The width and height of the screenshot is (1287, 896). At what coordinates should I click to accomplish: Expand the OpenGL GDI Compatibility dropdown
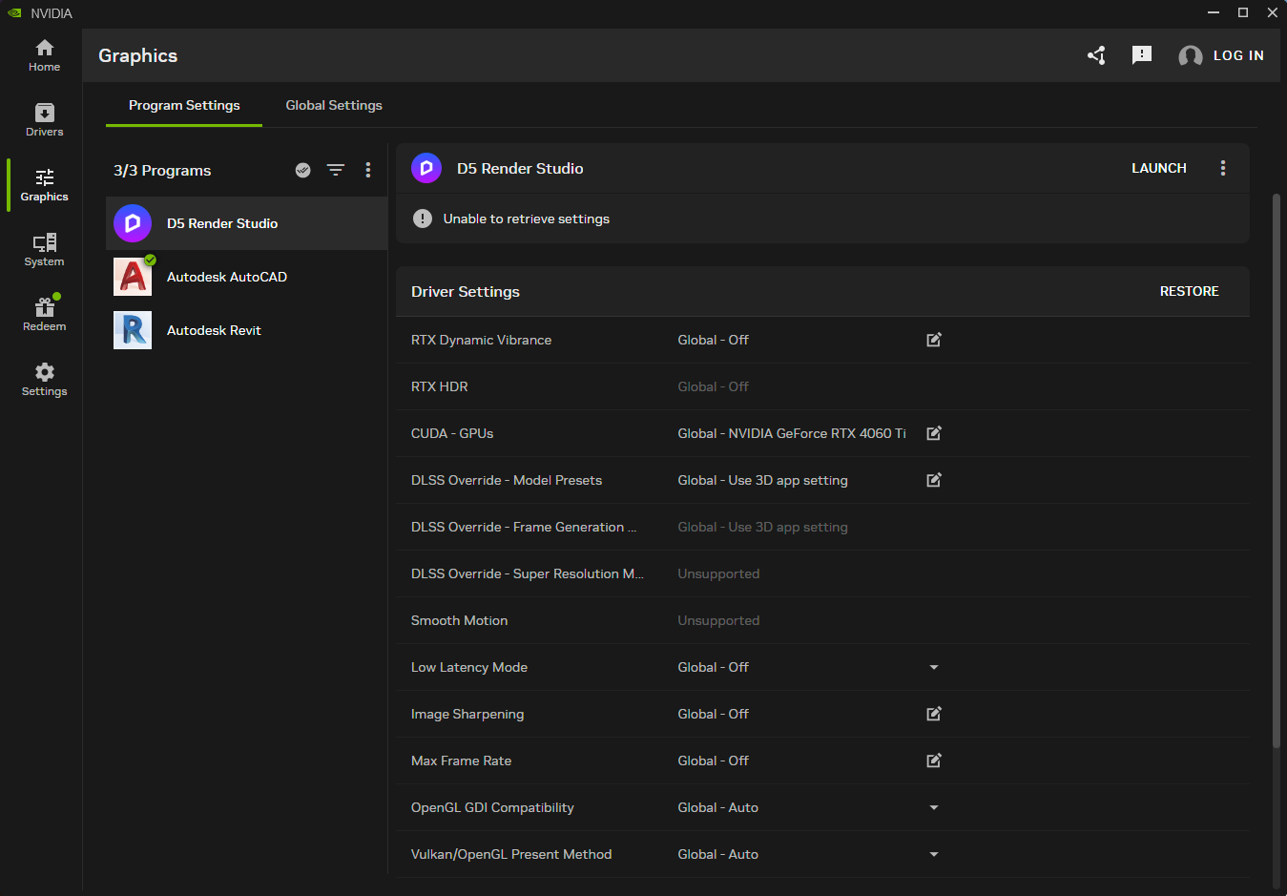coord(934,807)
